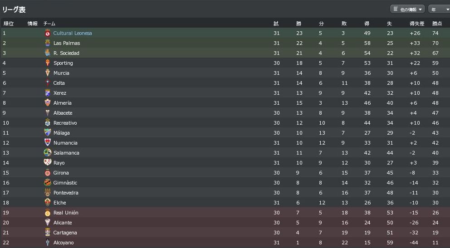Click the Málaga club crest icon
Viewport: 450px width, 248px height.
click(x=48, y=133)
